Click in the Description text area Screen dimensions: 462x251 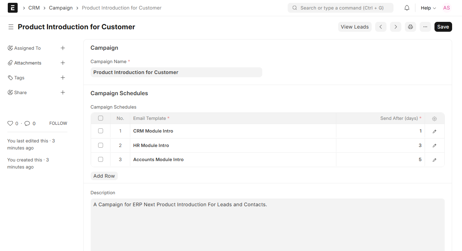pyautogui.click(x=267, y=226)
